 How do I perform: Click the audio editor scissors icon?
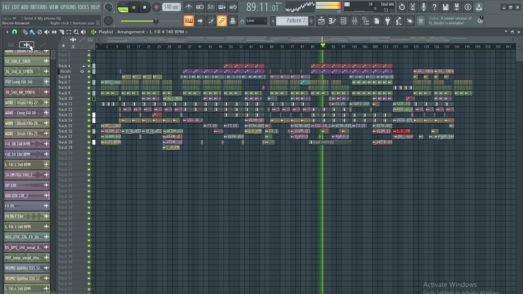coord(413,7)
